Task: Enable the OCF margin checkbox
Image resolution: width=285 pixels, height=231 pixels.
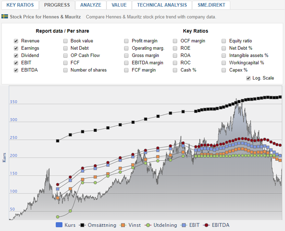Action: coord(175,41)
